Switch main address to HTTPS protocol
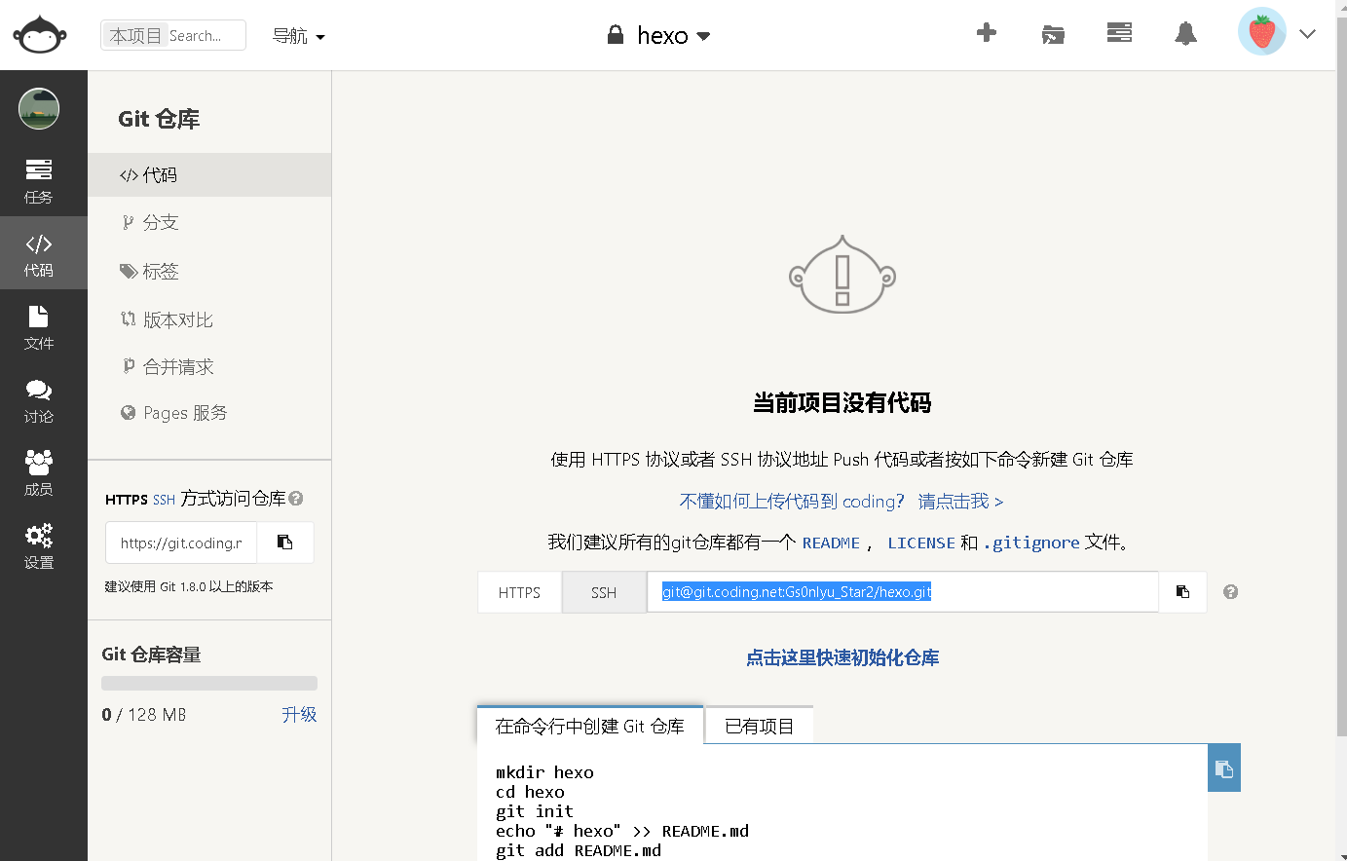This screenshot has width=1347, height=861. point(519,592)
